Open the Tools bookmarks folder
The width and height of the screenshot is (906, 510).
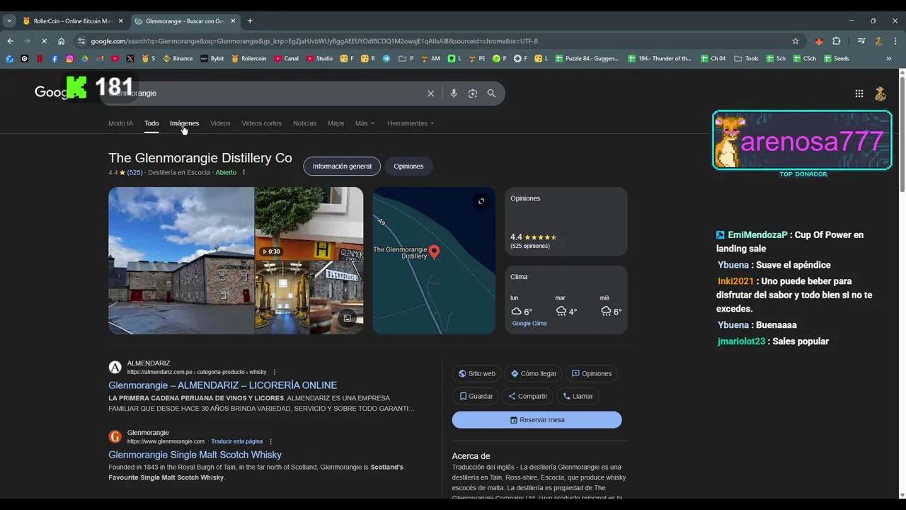click(747, 59)
